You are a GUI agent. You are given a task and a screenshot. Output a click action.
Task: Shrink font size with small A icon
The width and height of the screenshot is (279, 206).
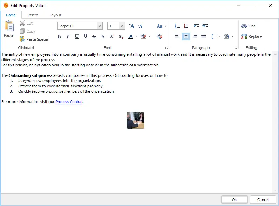pos(140,26)
